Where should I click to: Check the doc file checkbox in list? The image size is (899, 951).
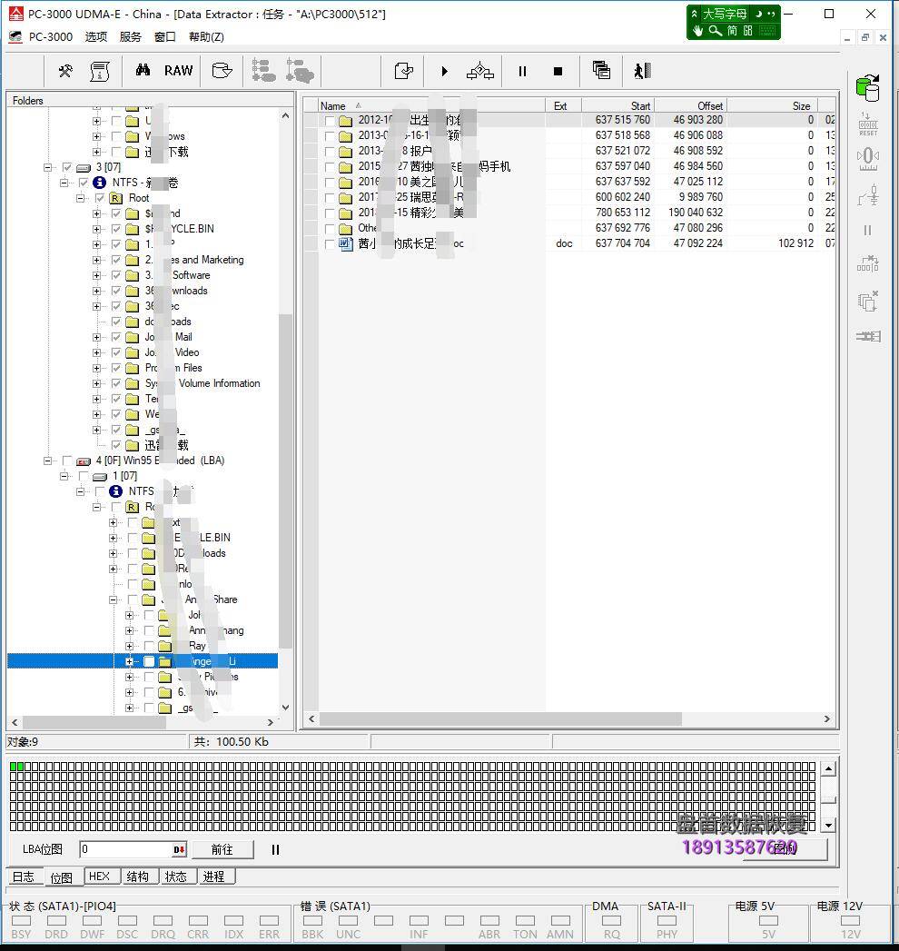(x=330, y=243)
